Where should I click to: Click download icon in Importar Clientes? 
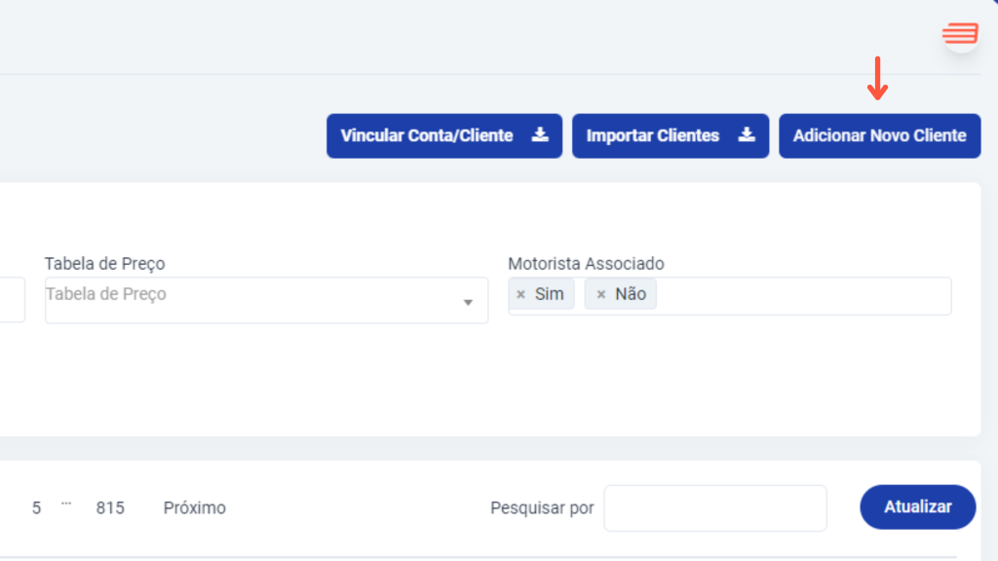[x=747, y=134]
